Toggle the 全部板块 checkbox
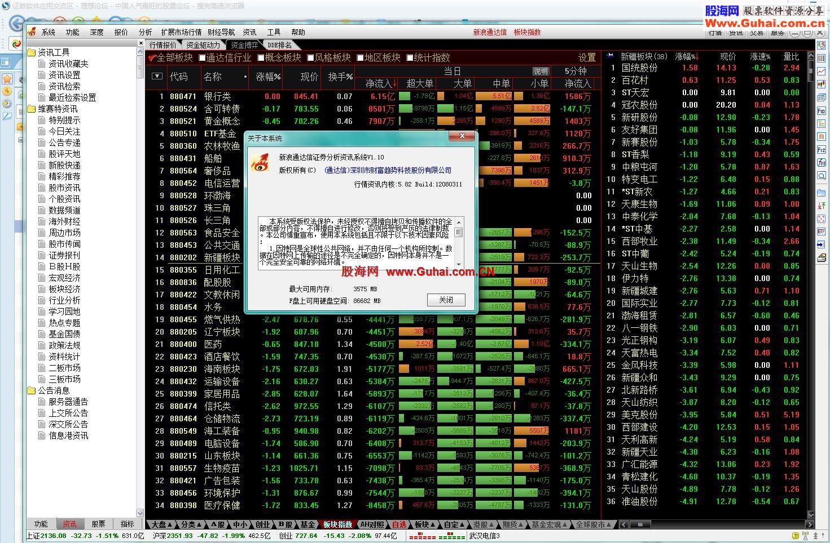Image resolution: width=830 pixels, height=543 pixels. 152,57
